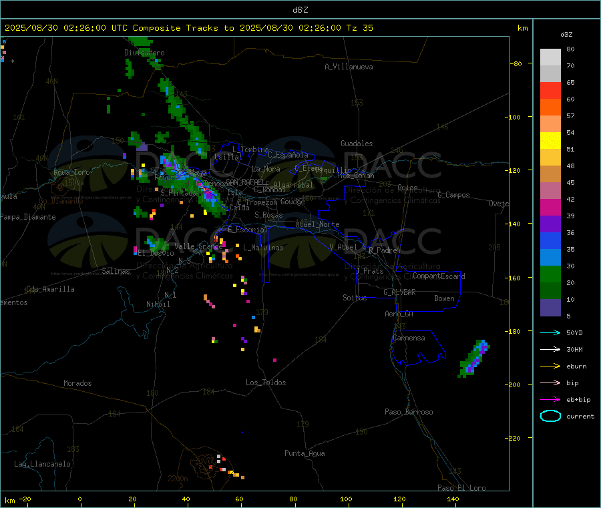Click the magenta eb+bip arrow legend icon
The width and height of the screenshot is (601, 508).
tap(550, 399)
